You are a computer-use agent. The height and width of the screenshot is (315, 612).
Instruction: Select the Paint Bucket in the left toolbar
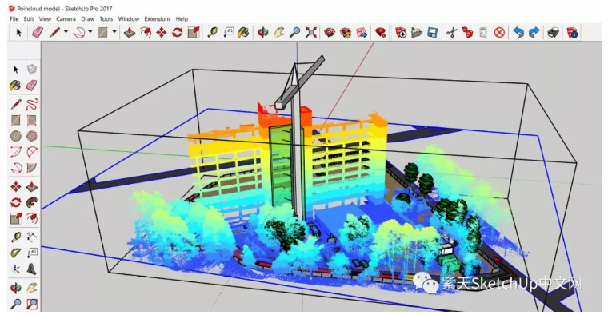point(16,86)
